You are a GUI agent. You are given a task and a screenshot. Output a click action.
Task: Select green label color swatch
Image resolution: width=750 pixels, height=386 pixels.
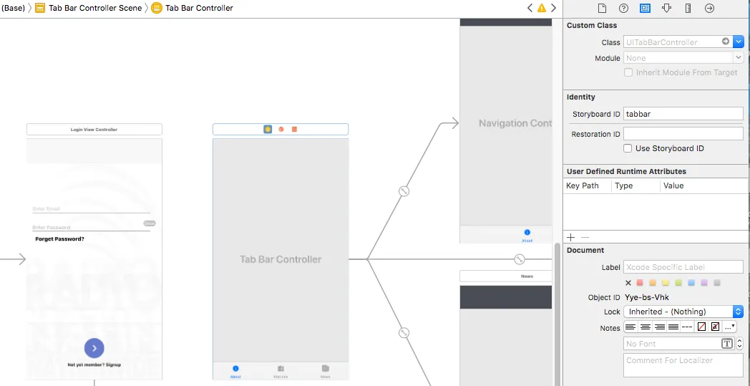click(x=678, y=283)
